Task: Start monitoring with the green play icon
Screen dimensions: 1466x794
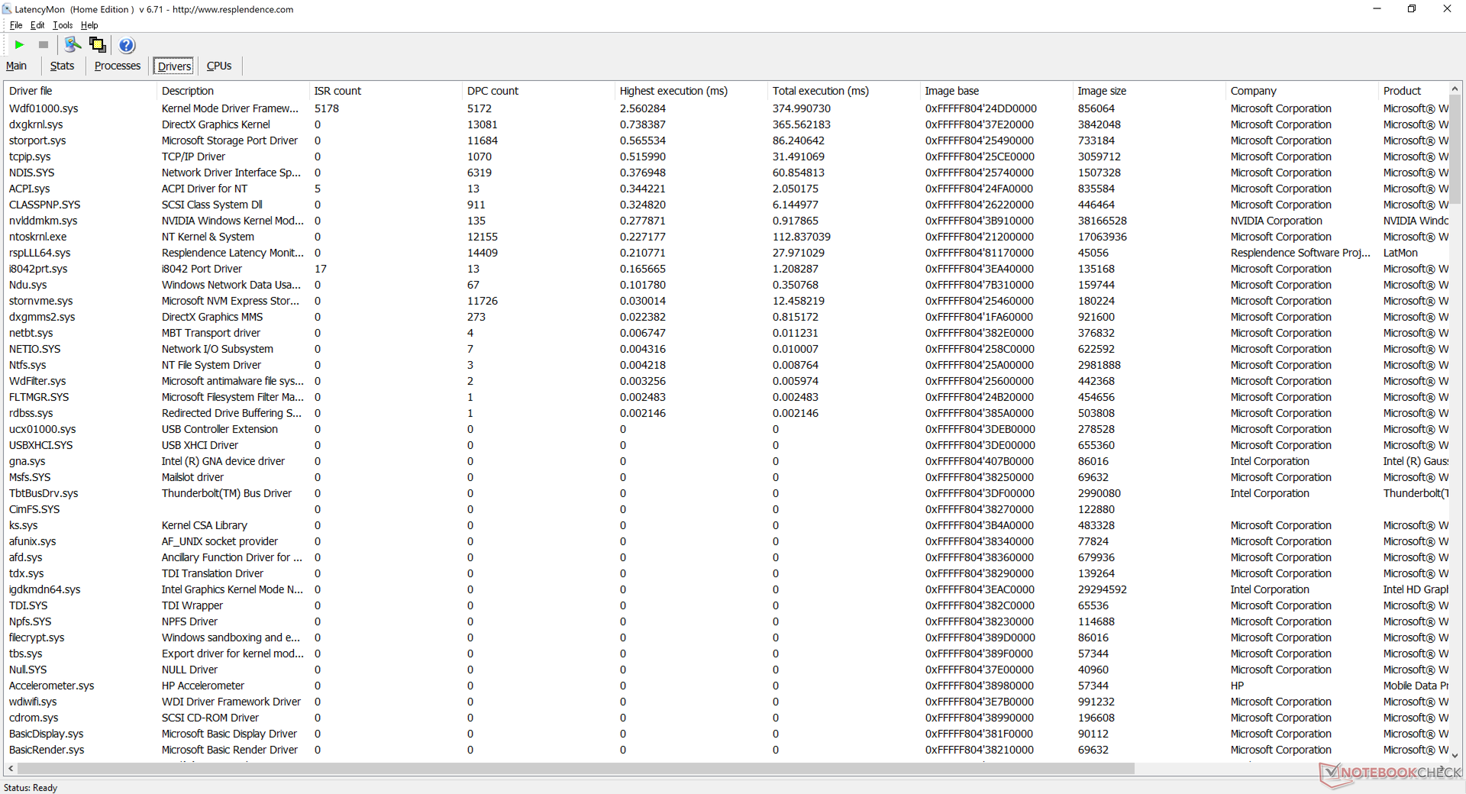Action: tap(20, 45)
